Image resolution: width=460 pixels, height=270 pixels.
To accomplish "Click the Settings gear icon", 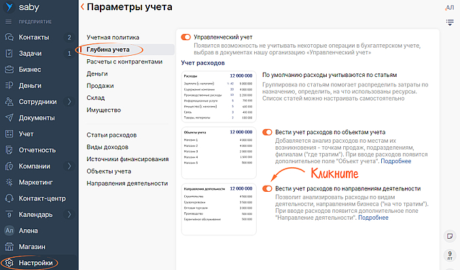I will pos(9,263).
